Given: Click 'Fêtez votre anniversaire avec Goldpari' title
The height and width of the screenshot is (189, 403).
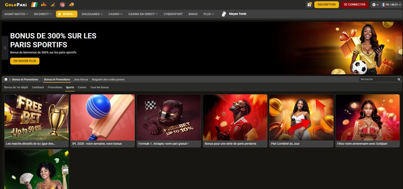Looking at the screenshot, I should (x=362, y=144).
